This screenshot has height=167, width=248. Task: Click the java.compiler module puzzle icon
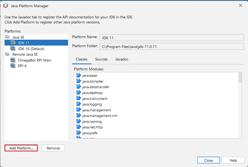pos(79,81)
